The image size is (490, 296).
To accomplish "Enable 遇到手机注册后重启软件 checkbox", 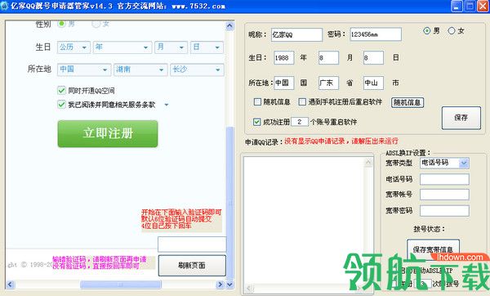I will (302, 101).
